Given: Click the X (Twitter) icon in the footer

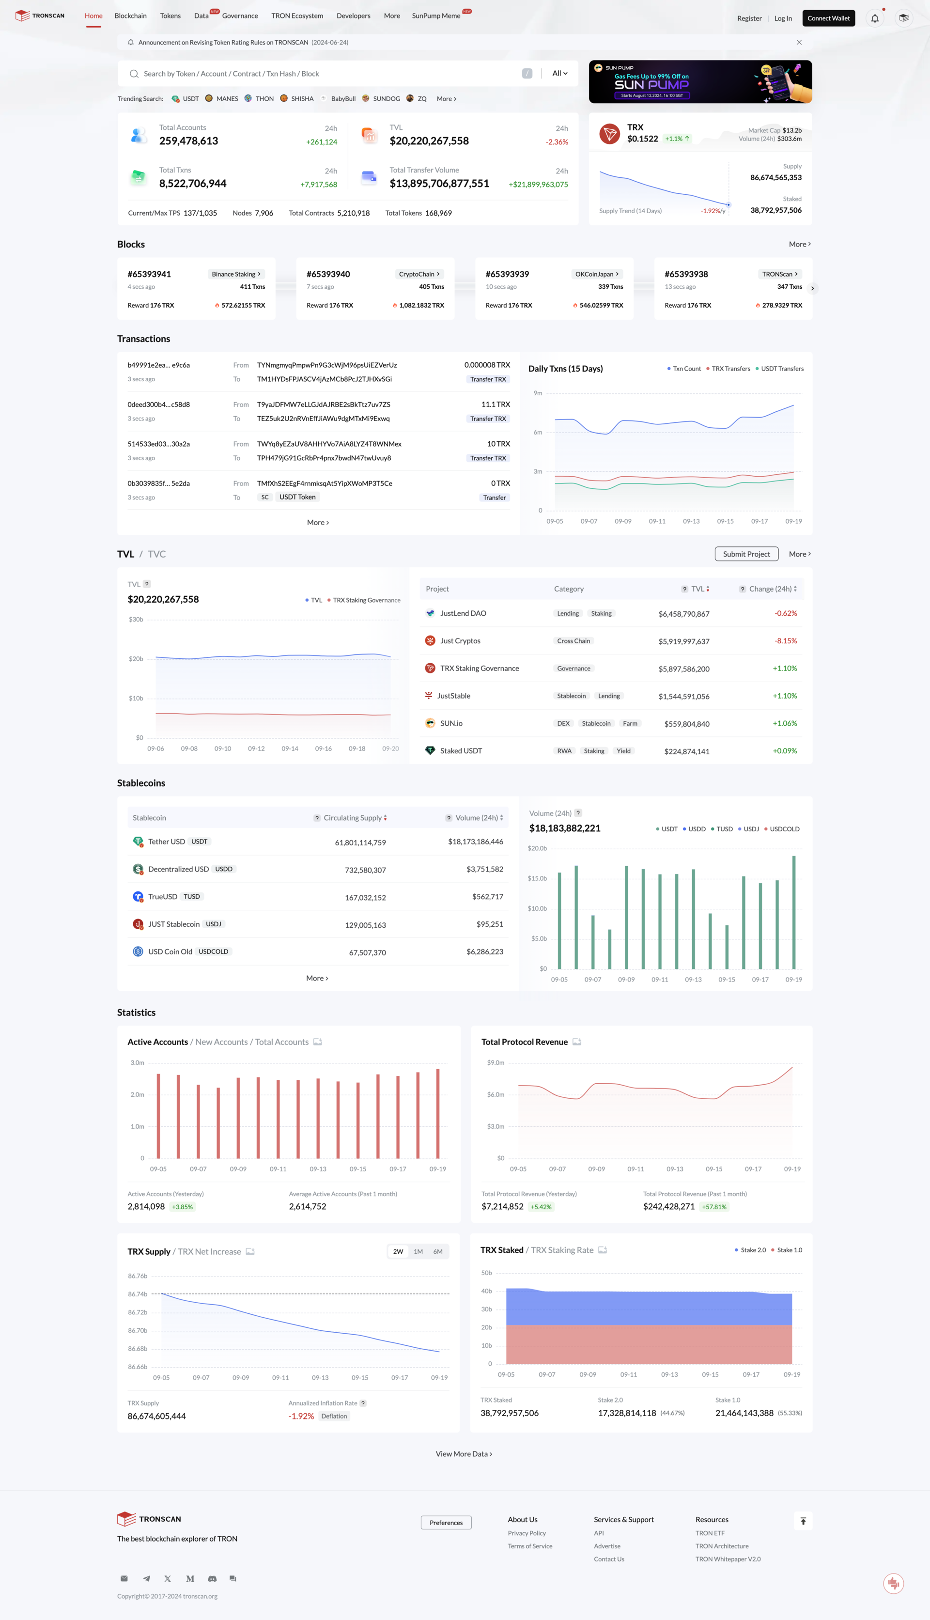Looking at the screenshot, I should (x=167, y=1578).
